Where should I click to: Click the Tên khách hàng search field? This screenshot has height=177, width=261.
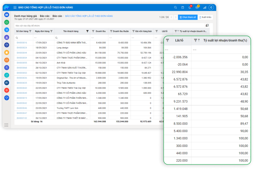pos(72,37)
